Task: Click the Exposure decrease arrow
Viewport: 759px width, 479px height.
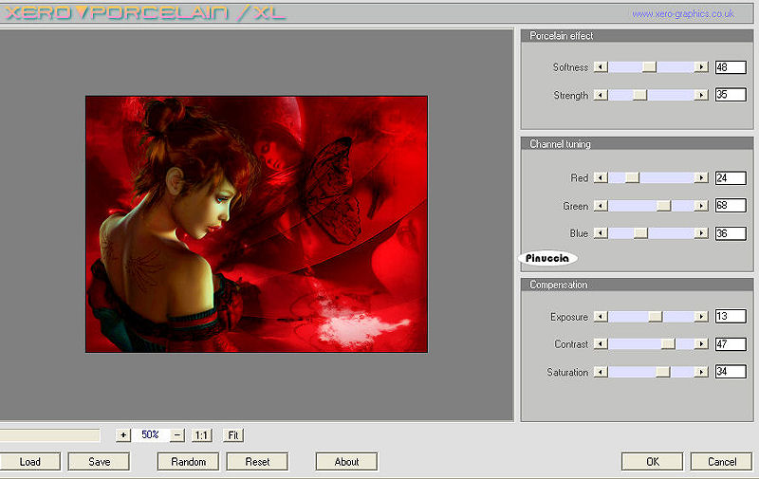Action: pyautogui.click(x=601, y=317)
